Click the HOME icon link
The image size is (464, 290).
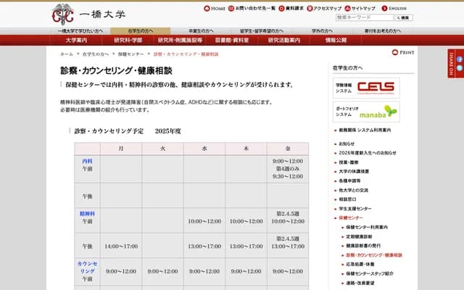[215, 8]
